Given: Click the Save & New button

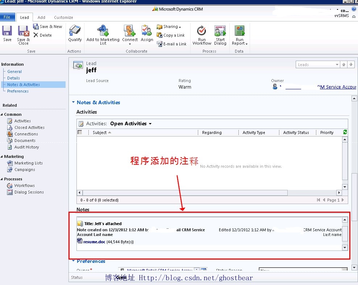Looking at the screenshot, I should click(47, 27).
